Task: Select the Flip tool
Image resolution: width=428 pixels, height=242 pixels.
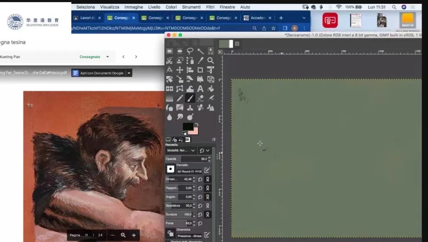Action: tap(169, 89)
